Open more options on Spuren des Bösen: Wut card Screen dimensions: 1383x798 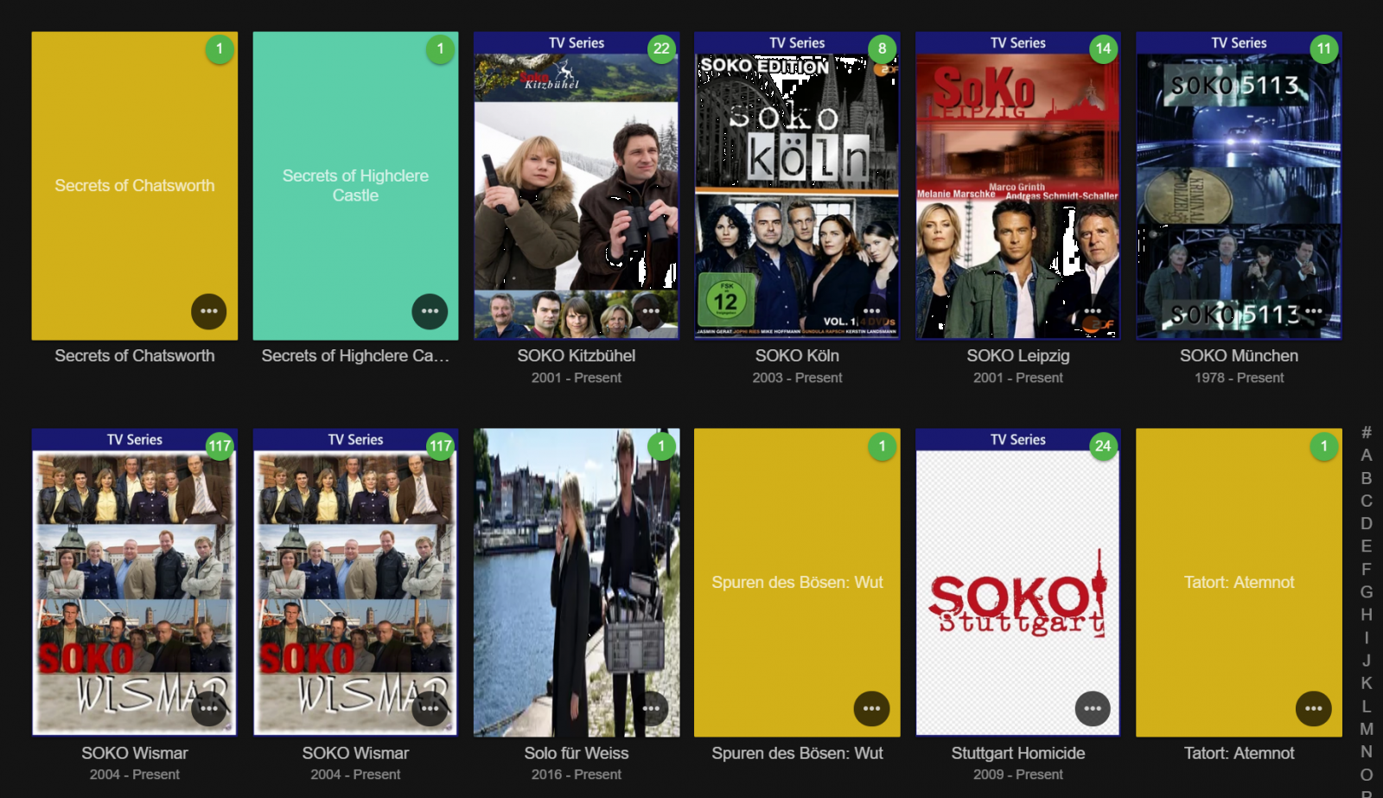[x=871, y=709]
